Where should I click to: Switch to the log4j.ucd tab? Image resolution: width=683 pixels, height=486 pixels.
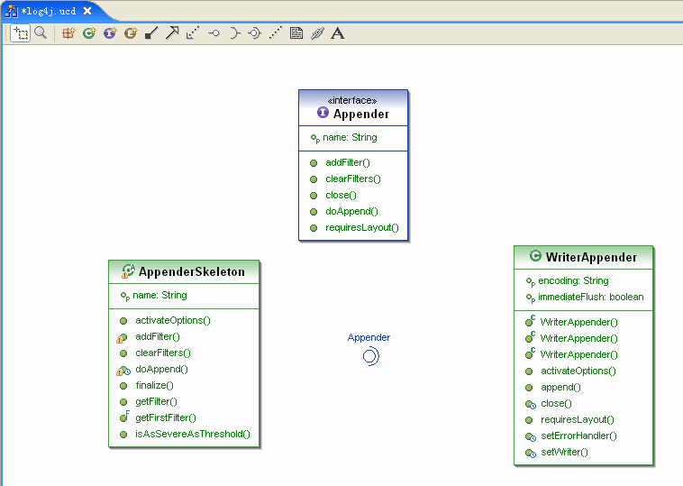click(48, 11)
